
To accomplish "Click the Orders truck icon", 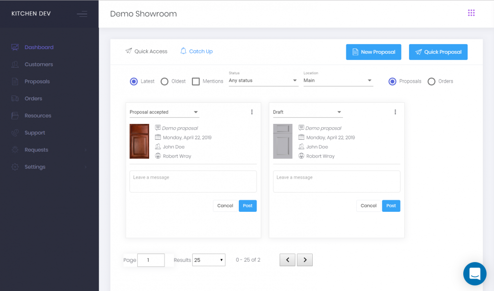I will pyautogui.click(x=15, y=98).
